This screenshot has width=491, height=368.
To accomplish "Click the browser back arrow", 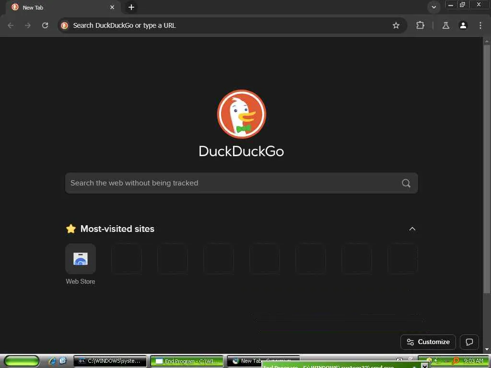I will pyautogui.click(x=11, y=25).
